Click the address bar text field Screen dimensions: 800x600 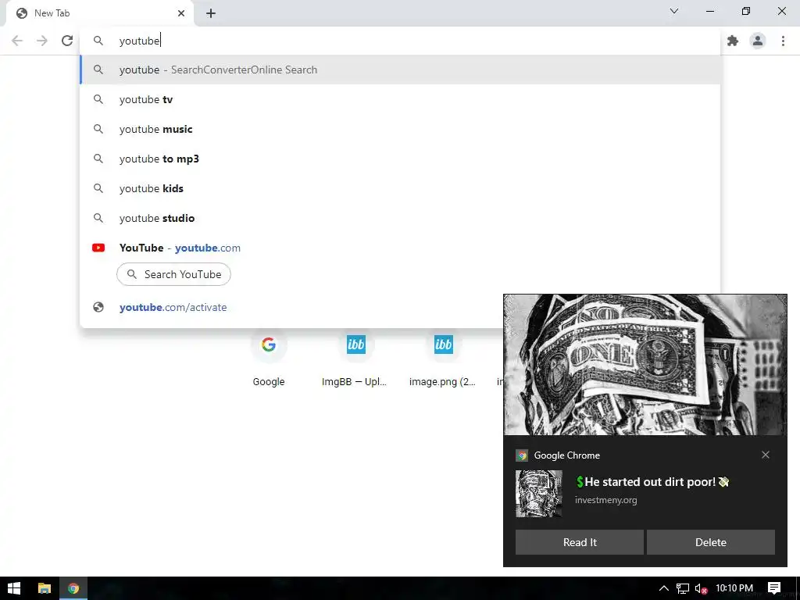[x=400, y=41]
